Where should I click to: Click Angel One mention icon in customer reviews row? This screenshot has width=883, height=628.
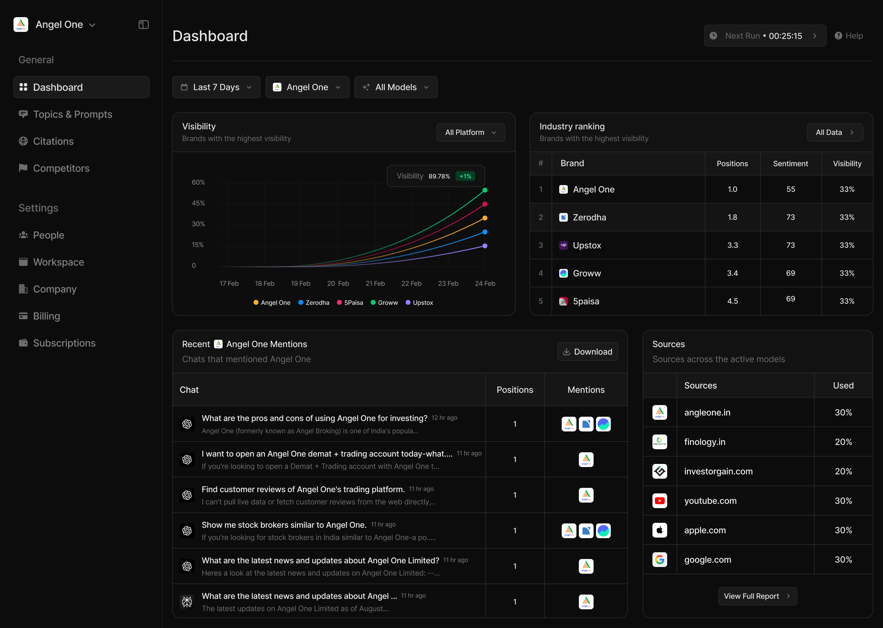click(586, 495)
